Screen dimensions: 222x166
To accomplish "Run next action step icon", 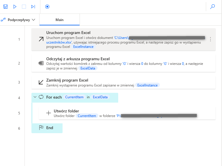I will tap(33, 7).
